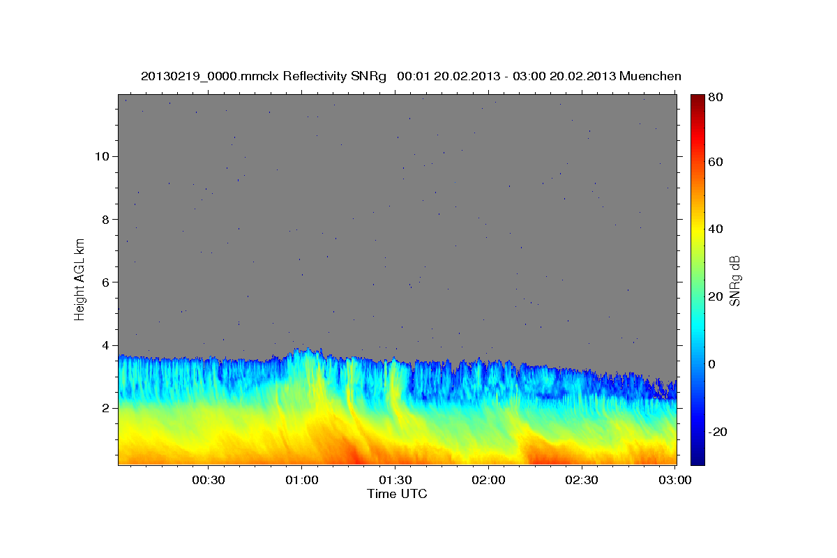Click the dark blue bottom of the colorbar
Viewport: 837px width, 558px height.
pos(697,457)
